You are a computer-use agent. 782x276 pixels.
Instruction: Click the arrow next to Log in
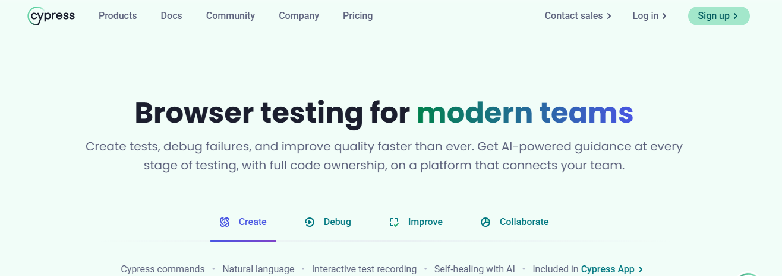pos(664,17)
